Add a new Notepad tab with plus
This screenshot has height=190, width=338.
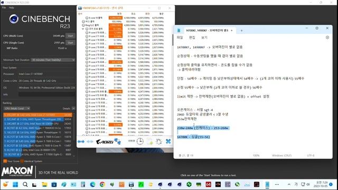point(241,31)
